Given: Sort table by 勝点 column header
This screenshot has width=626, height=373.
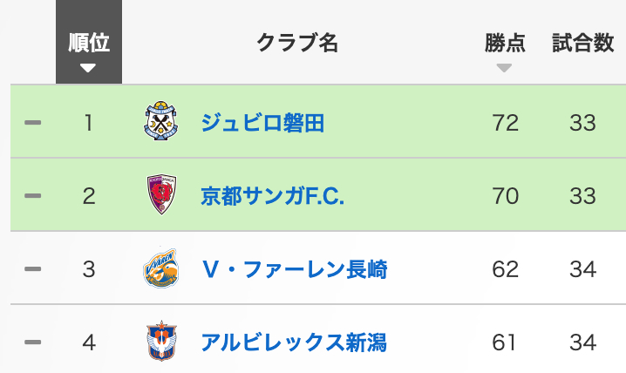Looking at the screenshot, I should pyautogui.click(x=505, y=43).
